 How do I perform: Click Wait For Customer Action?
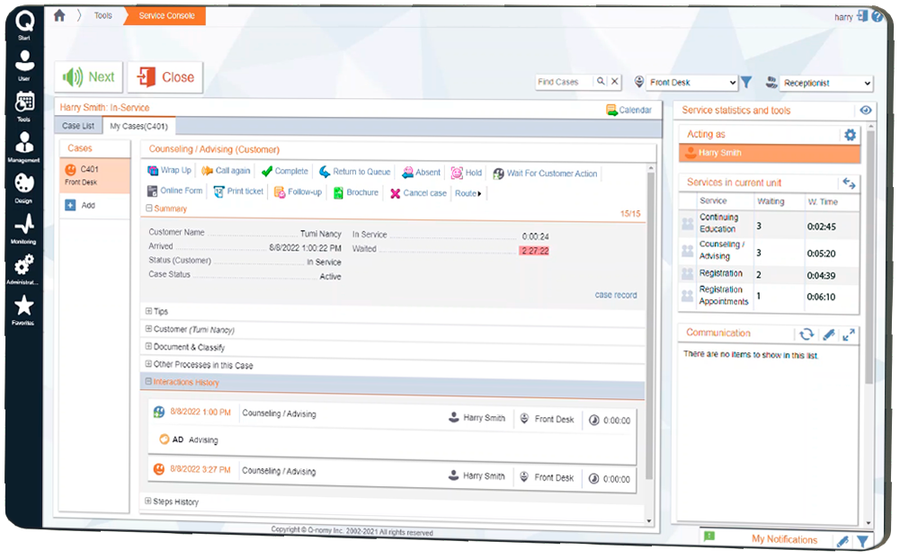(545, 173)
